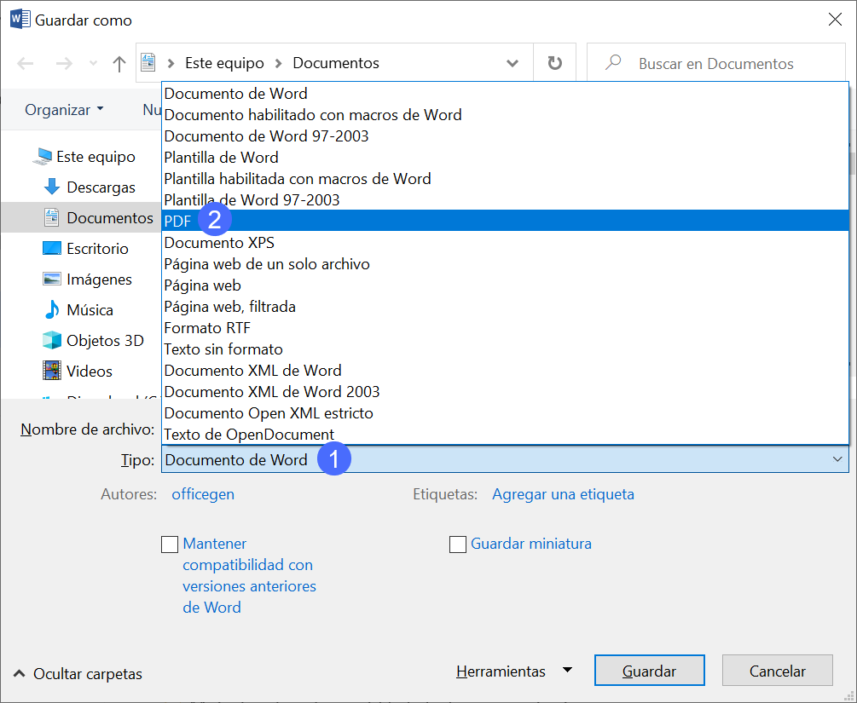
Task: Click the officegen author link
Action: tap(203, 493)
